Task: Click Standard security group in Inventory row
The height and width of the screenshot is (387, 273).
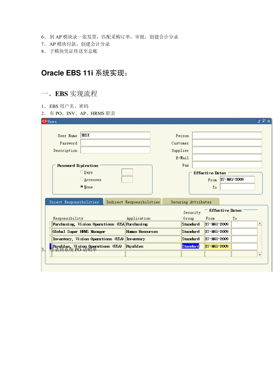Action: [x=193, y=239]
